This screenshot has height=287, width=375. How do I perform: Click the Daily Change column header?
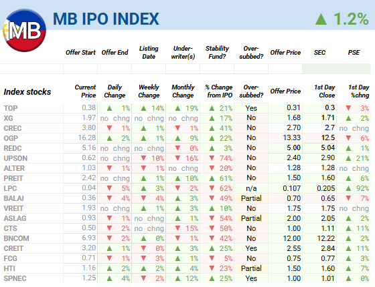click(115, 91)
